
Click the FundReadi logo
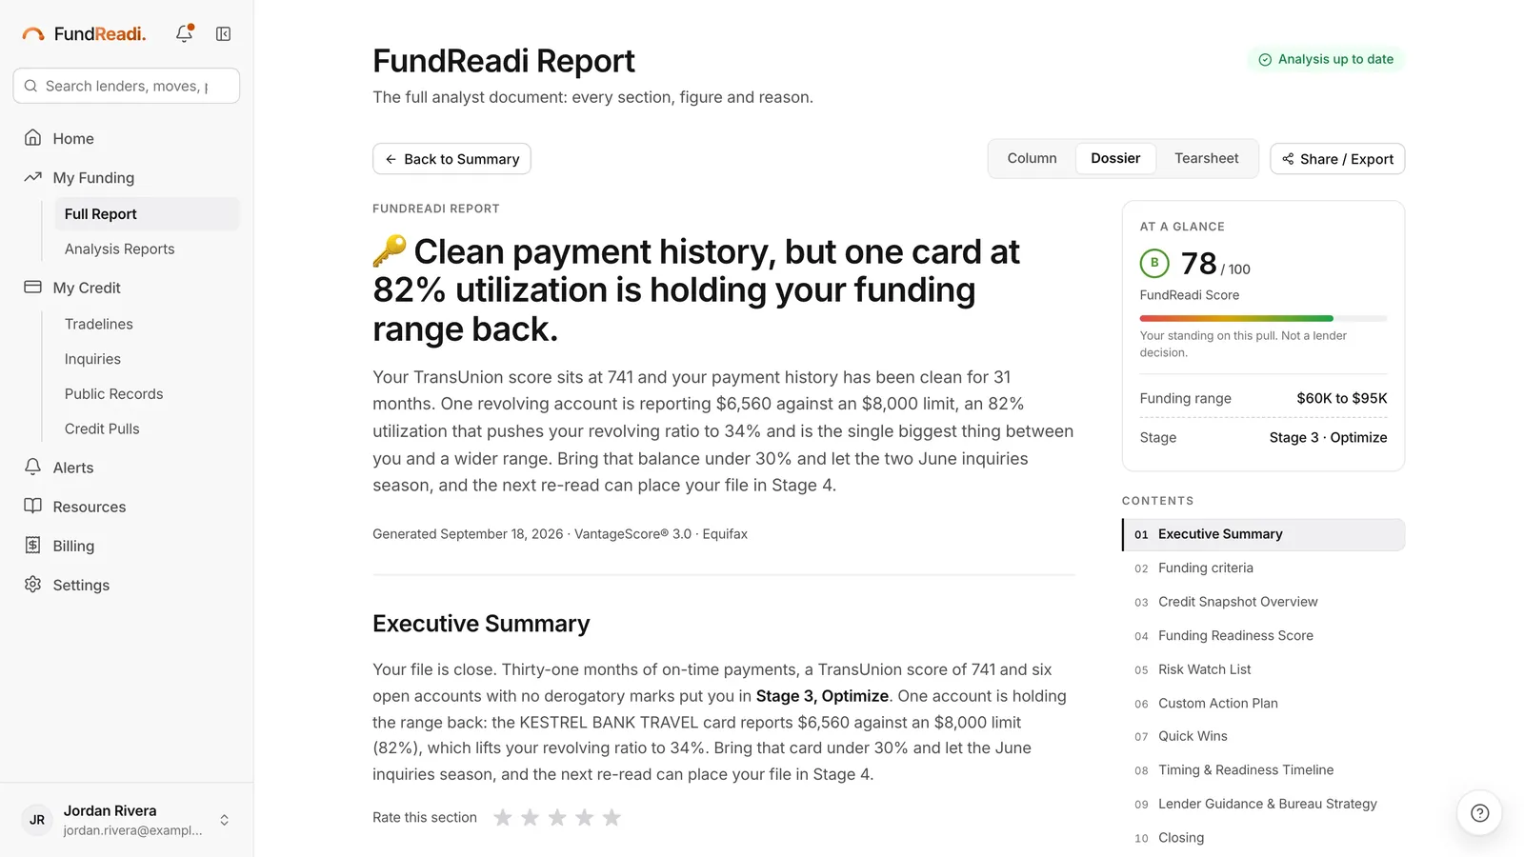[x=84, y=33]
